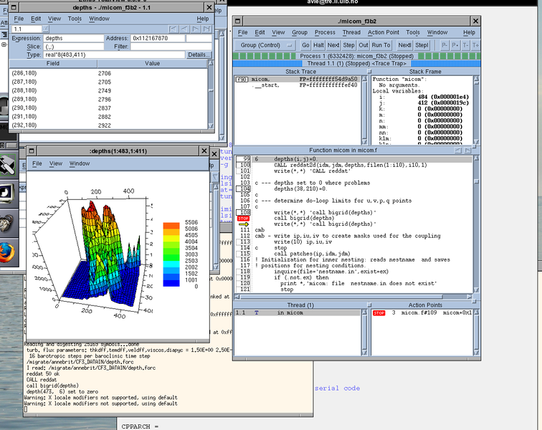Click the STOP breakpoint icon in source gutter
This screenshot has width=542, height=430.
tap(242, 218)
